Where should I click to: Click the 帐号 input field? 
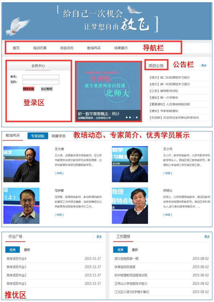point(41,77)
